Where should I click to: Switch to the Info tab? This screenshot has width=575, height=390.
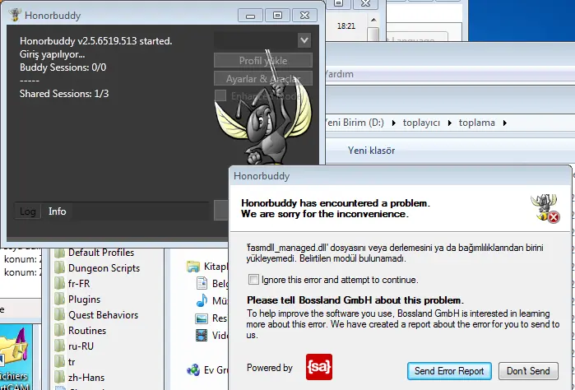tap(58, 211)
